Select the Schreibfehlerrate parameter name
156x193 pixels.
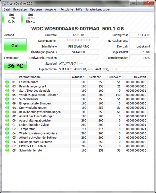tap(30, 151)
